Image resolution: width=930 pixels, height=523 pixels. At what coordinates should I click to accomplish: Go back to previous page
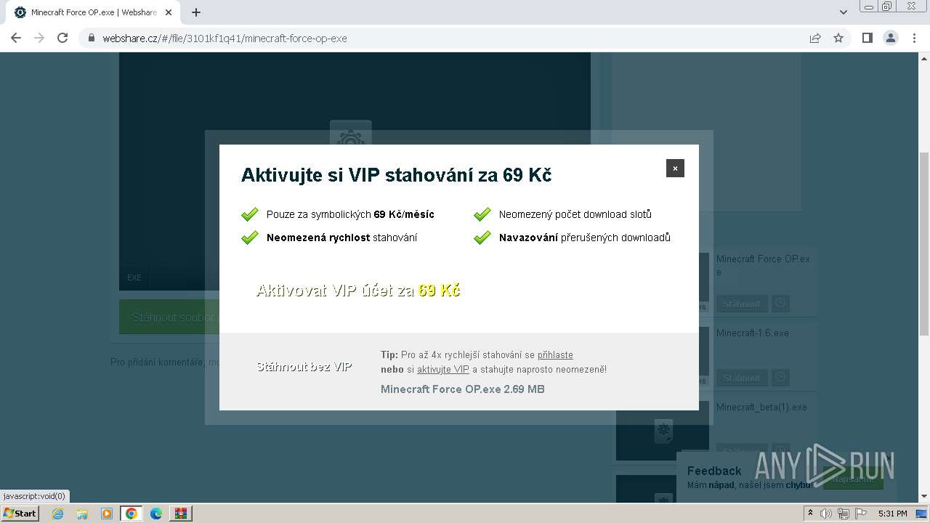point(16,38)
